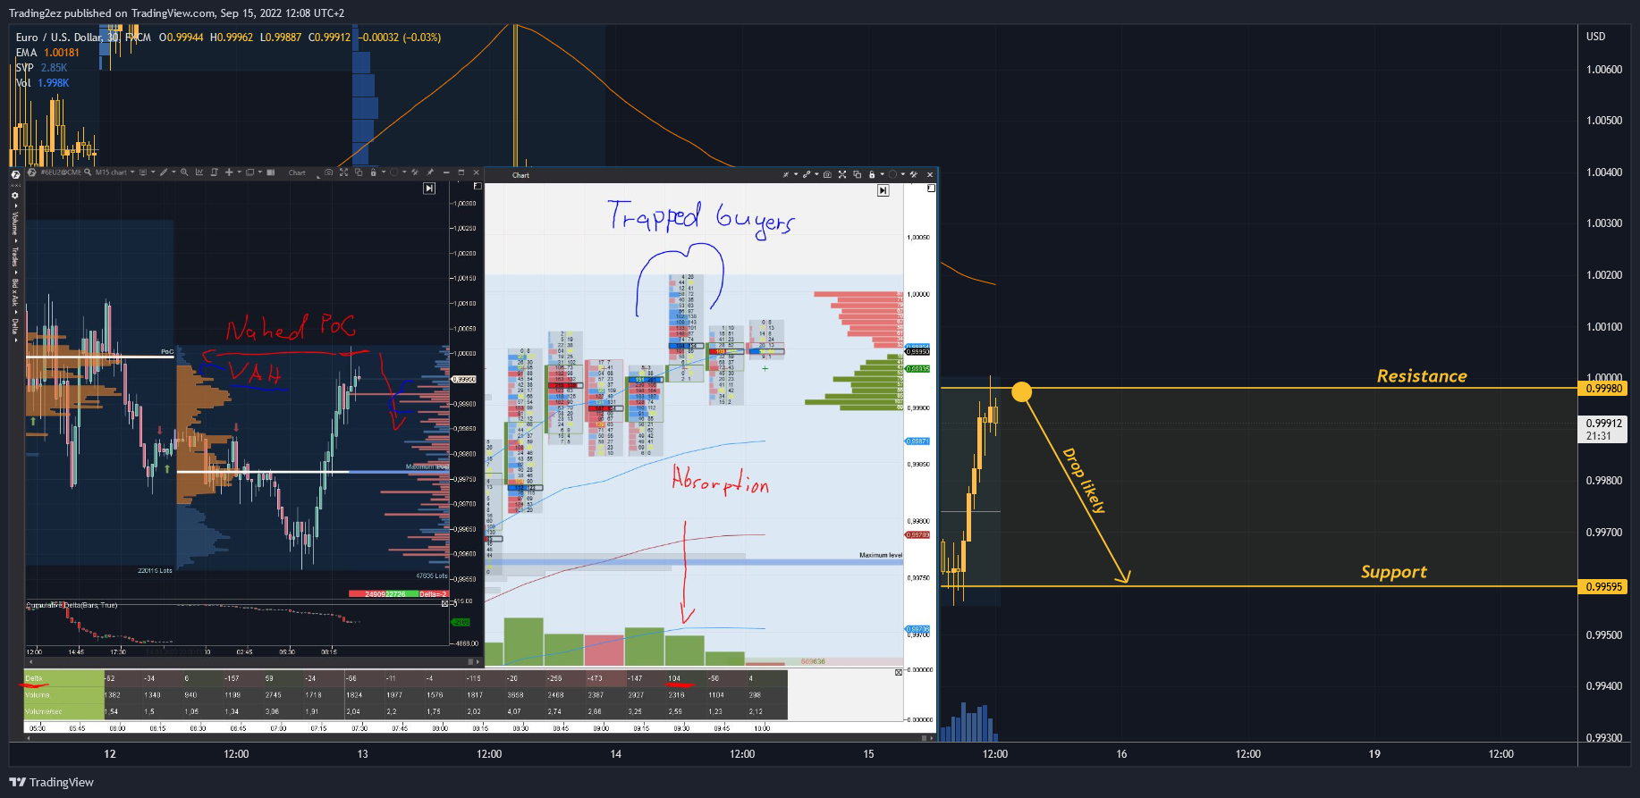
Task: Open the indicators icon in the left chart toolbar
Action: tap(199, 172)
